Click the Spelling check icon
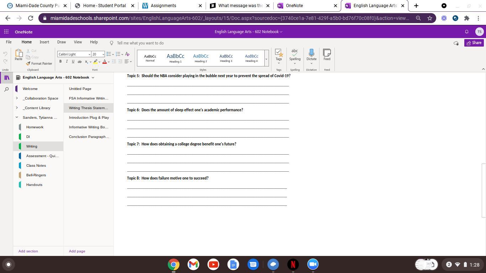Viewport: 486px width, 273px height. [x=295, y=53]
